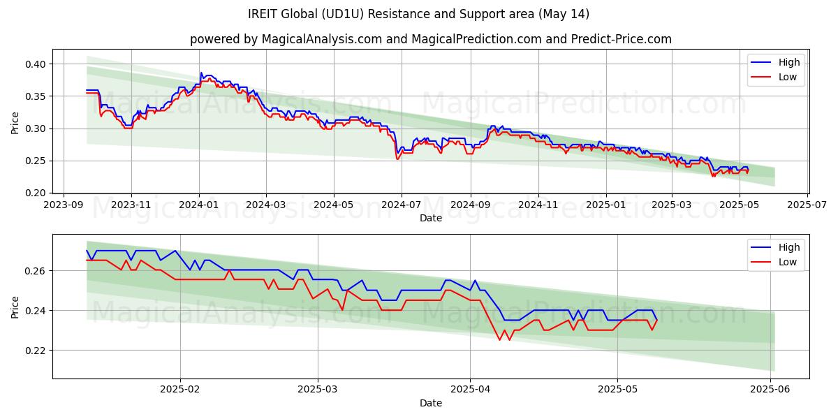Click the blue line sample in the top legend
The image size is (838, 419).
point(762,63)
